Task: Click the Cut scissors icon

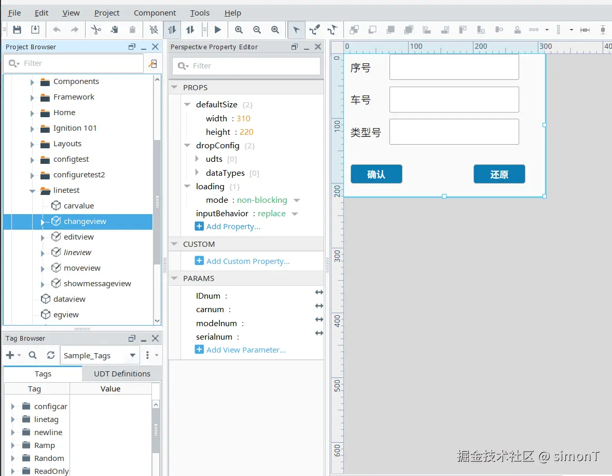Action: click(x=96, y=30)
